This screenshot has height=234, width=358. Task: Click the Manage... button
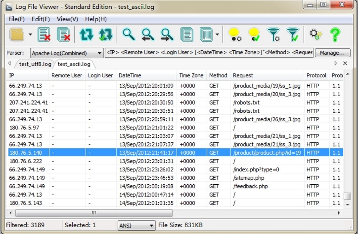coord(332,53)
